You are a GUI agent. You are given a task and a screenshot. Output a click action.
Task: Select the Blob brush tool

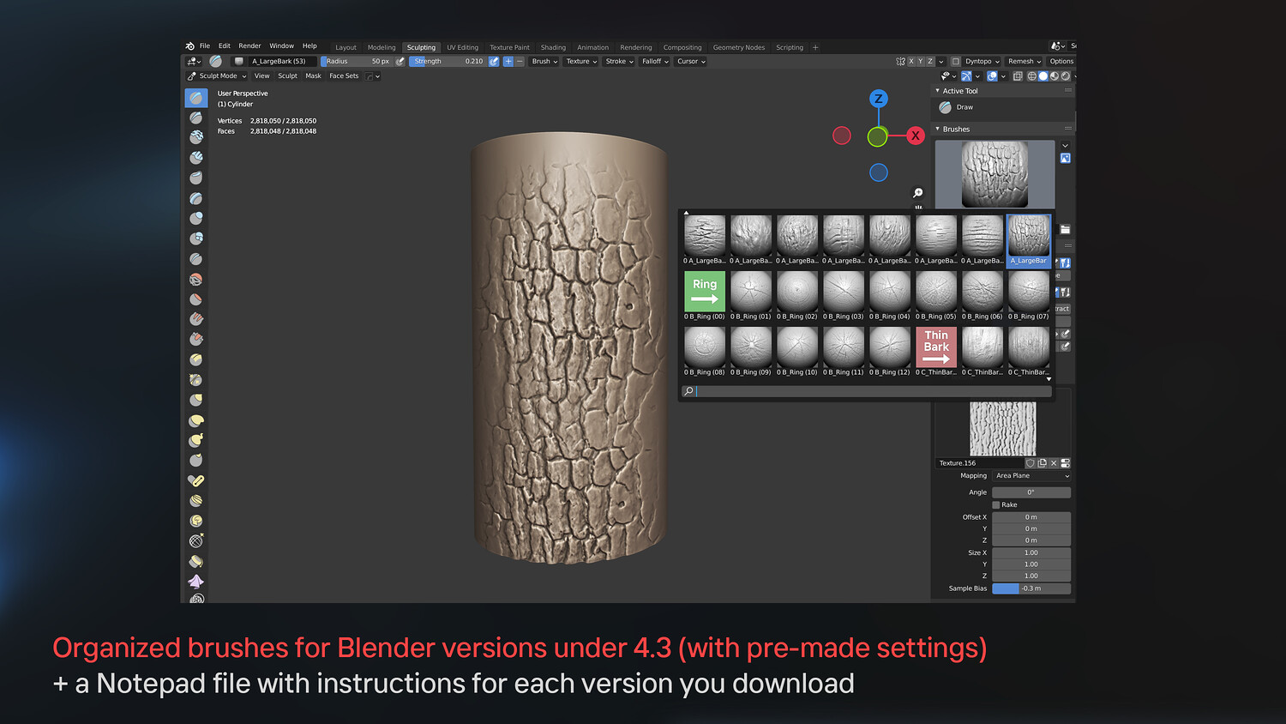pyautogui.click(x=196, y=238)
